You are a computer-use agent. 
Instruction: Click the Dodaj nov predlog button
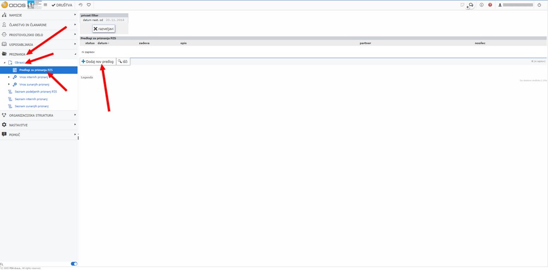click(x=98, y=62)
